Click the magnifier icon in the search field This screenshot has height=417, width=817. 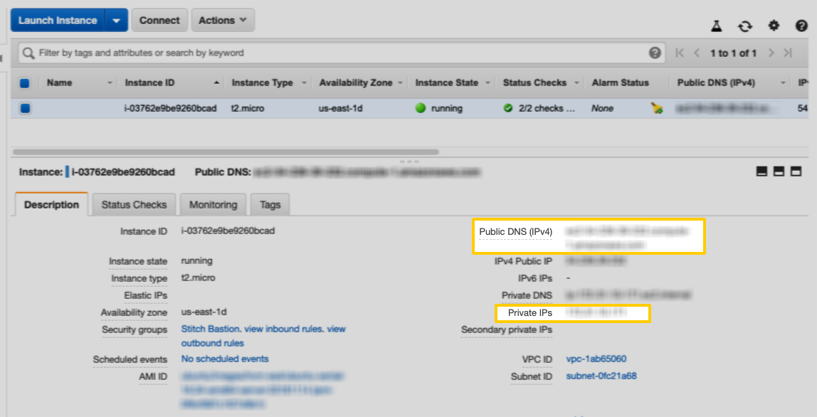(x=29, y=53)
